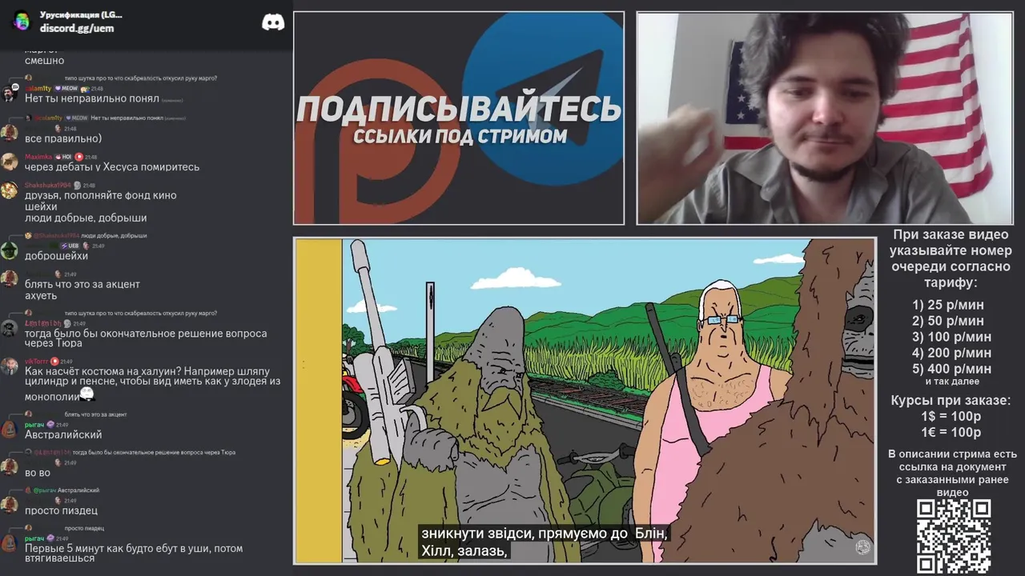Viewport: 1025px width, 576px height.
Task: Click the message 'через дебаты у Хесуса помиритесь'
Action: (112, 167)
